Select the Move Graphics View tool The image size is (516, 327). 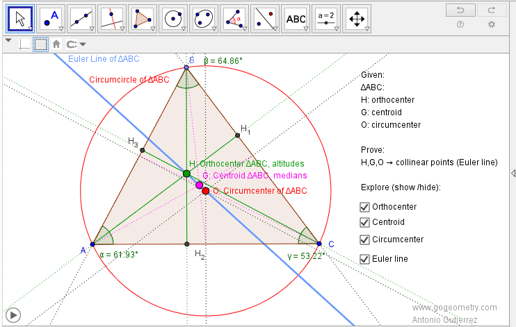[356, 19]
